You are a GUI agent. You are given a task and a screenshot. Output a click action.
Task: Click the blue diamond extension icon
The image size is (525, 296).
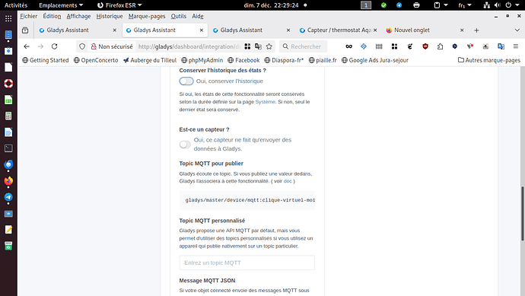coord(364,46)
